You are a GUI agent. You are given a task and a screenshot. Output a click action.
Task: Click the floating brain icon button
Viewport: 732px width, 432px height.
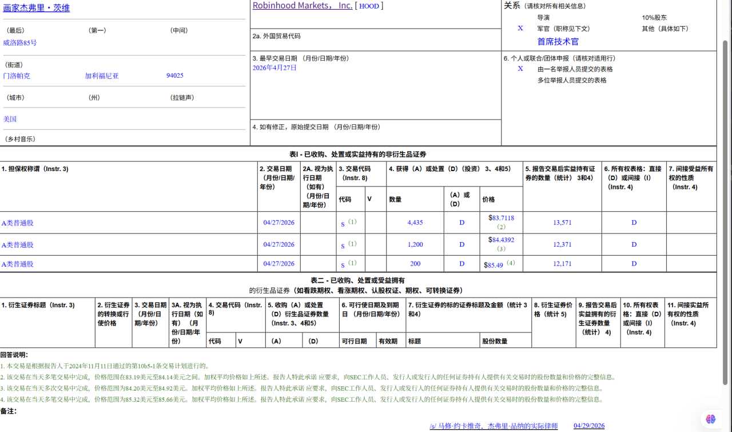(x=711, y=419)
